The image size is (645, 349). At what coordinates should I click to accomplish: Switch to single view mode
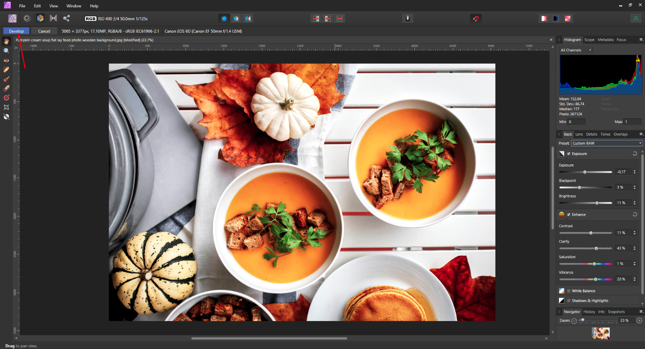tap(224, 19)
